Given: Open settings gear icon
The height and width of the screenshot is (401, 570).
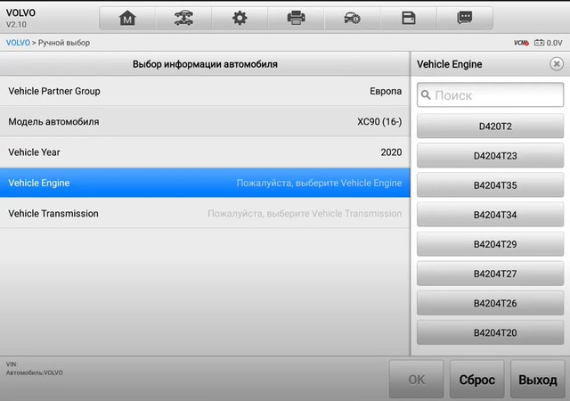Looking at the screenshot, I should tap(240, 18).
